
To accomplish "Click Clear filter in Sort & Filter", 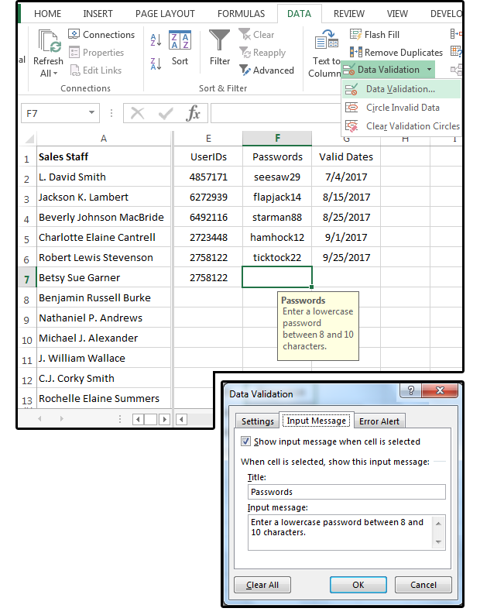I will 256,35.
